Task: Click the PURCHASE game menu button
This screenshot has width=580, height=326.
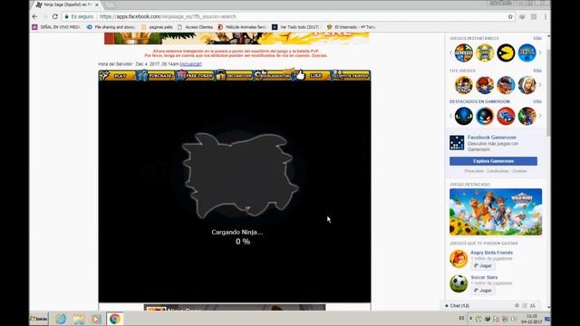Action: [155, 75]
